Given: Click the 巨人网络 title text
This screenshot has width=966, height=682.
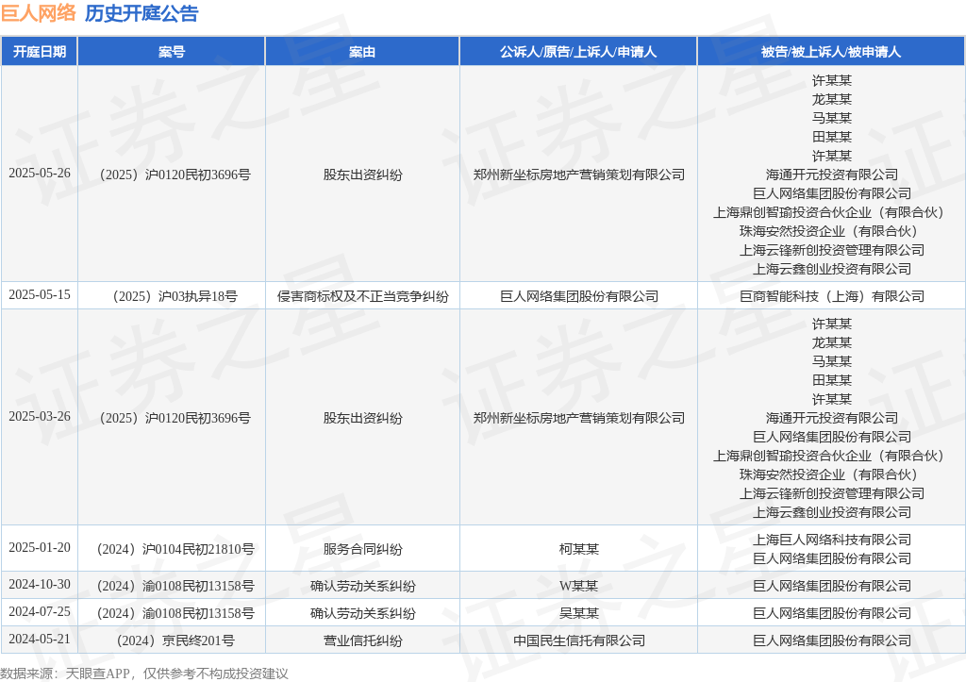Looking at the screenshot, I should pos(38,13).
